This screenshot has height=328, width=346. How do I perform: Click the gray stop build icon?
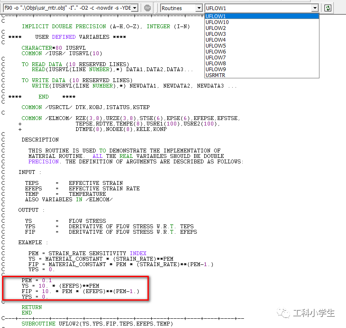[147, 8]
